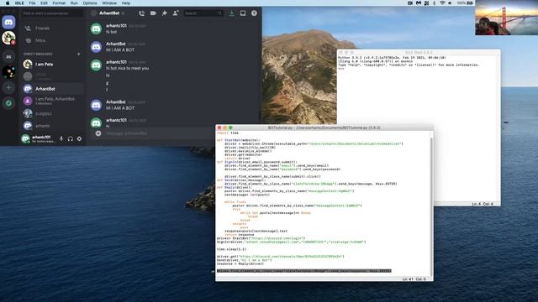
Task: Click the highlighted last line in BOTtutorial.py
Action: point(304,271)
